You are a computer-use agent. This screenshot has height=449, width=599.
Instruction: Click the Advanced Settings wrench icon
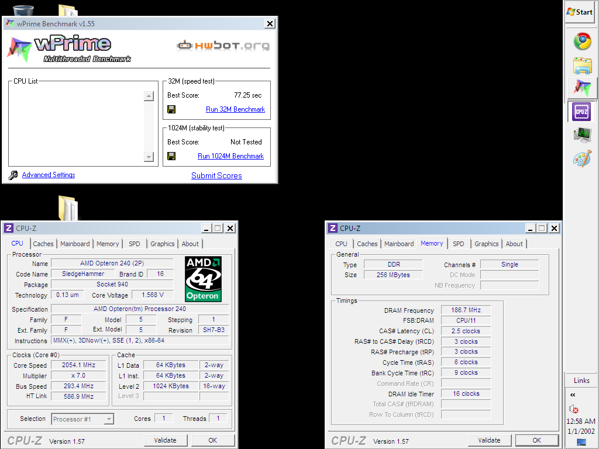coord(13,175)
